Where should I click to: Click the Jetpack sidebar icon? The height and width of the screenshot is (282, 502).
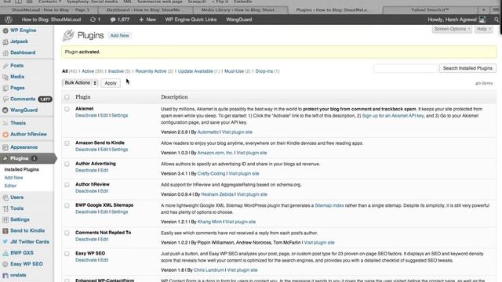click(5, 42)
